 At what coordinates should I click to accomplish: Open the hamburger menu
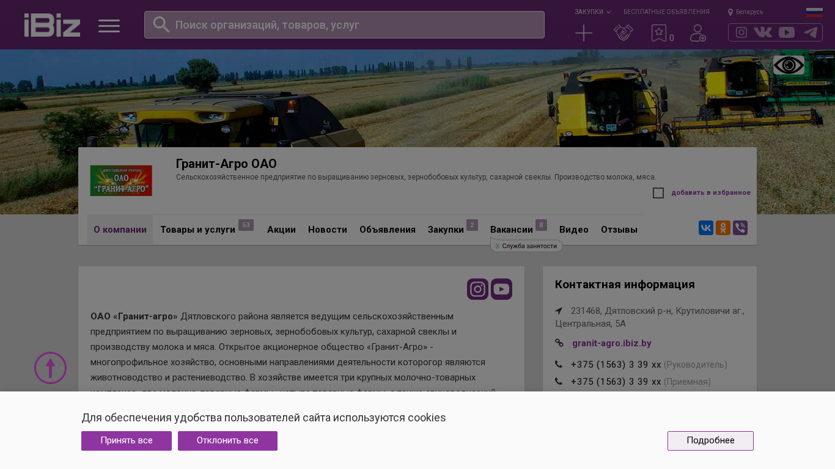[x=109, y=26]
